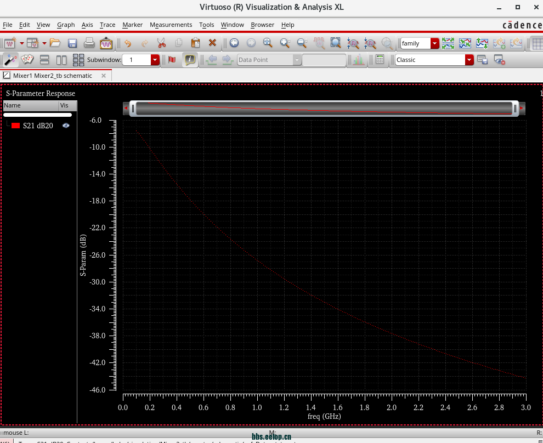Click the hide-window eye icon
The image size is (543, 443).
point(499,60)
